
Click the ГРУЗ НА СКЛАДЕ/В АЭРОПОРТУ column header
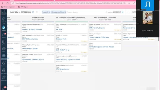point(105,18)
